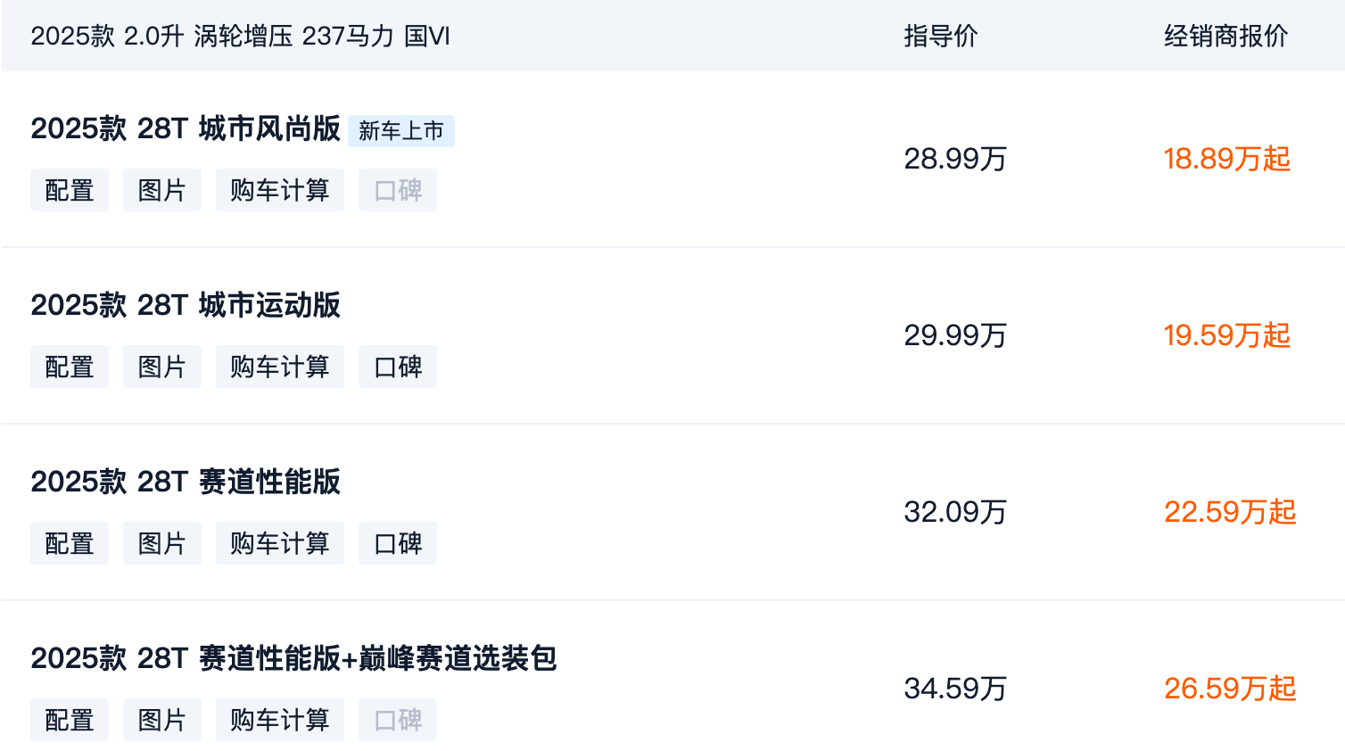Click 购车计算 for 28T 城市风尚版
The width and height of the screenshot is (1345, 751).
(280, 190)
